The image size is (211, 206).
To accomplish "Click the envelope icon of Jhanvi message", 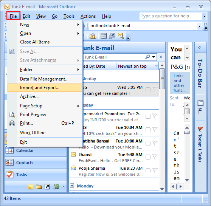I will pyautogui.click(x=73, y=155).
